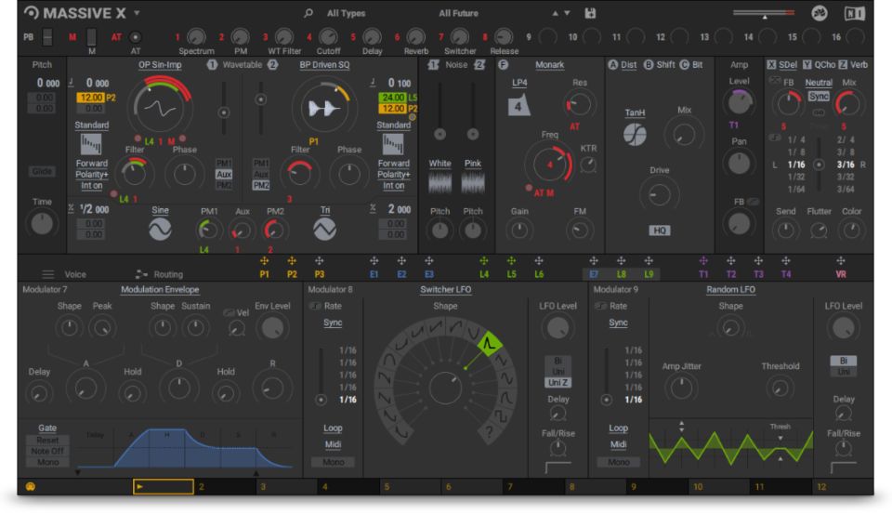Click the Loop button in Switcher LFO
Screen dimensions: 892x514
pyautogui.click(x=333, y=429)
